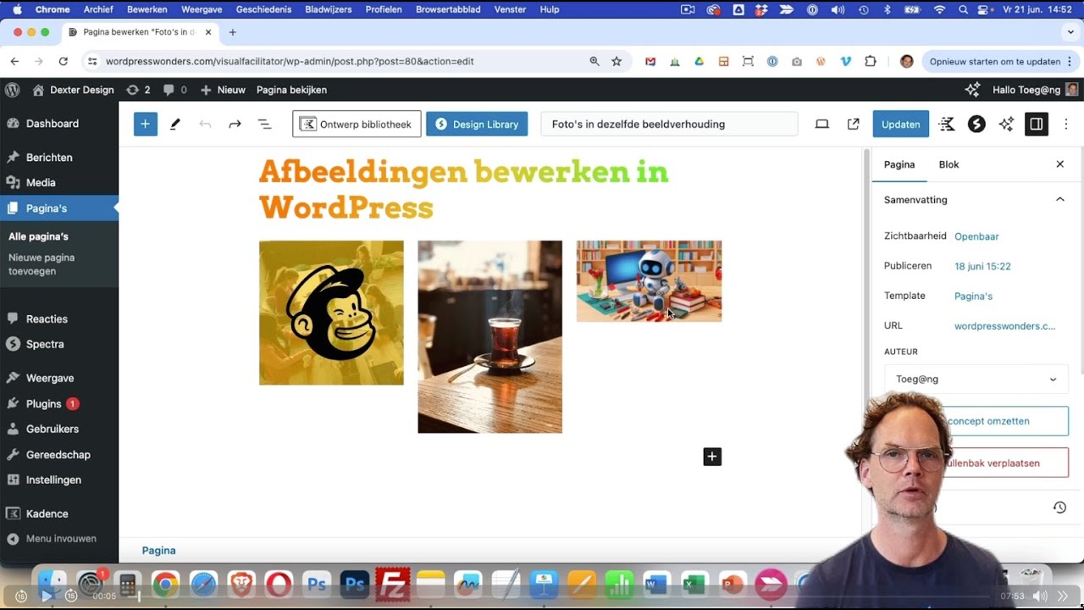The width and height of the screenshot is (1084, 610).
Task: Click the greyed Undo arrow
Action: tap(205, 124)
